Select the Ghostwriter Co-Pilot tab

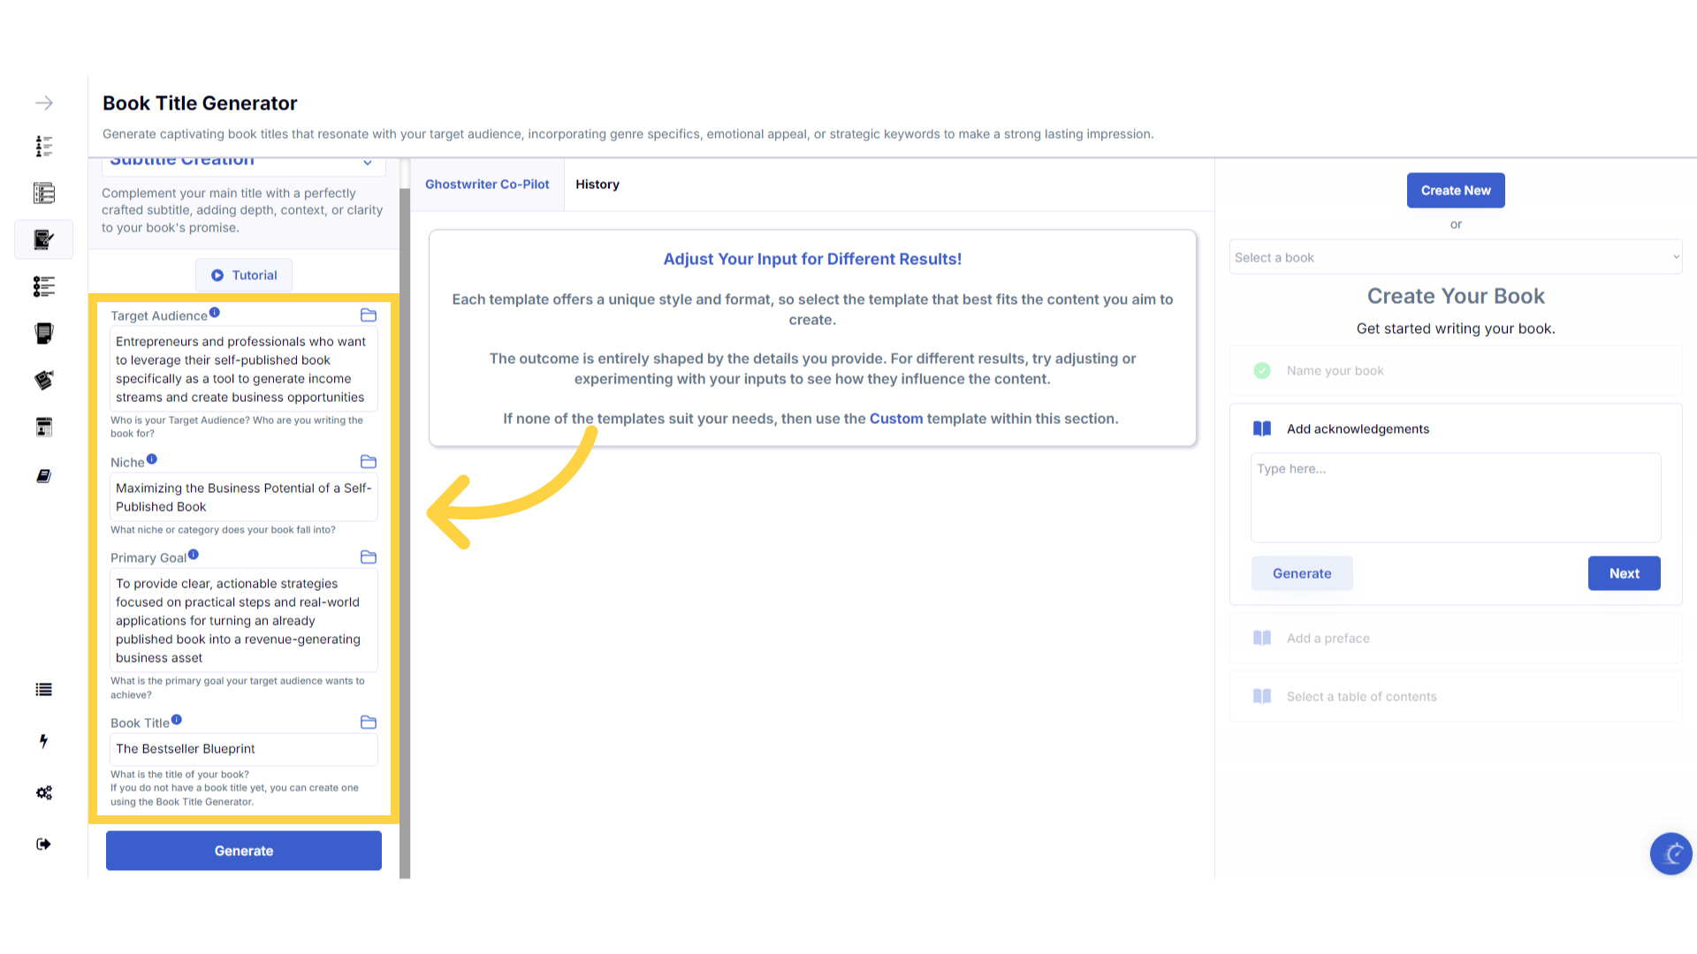pos(487,185)
